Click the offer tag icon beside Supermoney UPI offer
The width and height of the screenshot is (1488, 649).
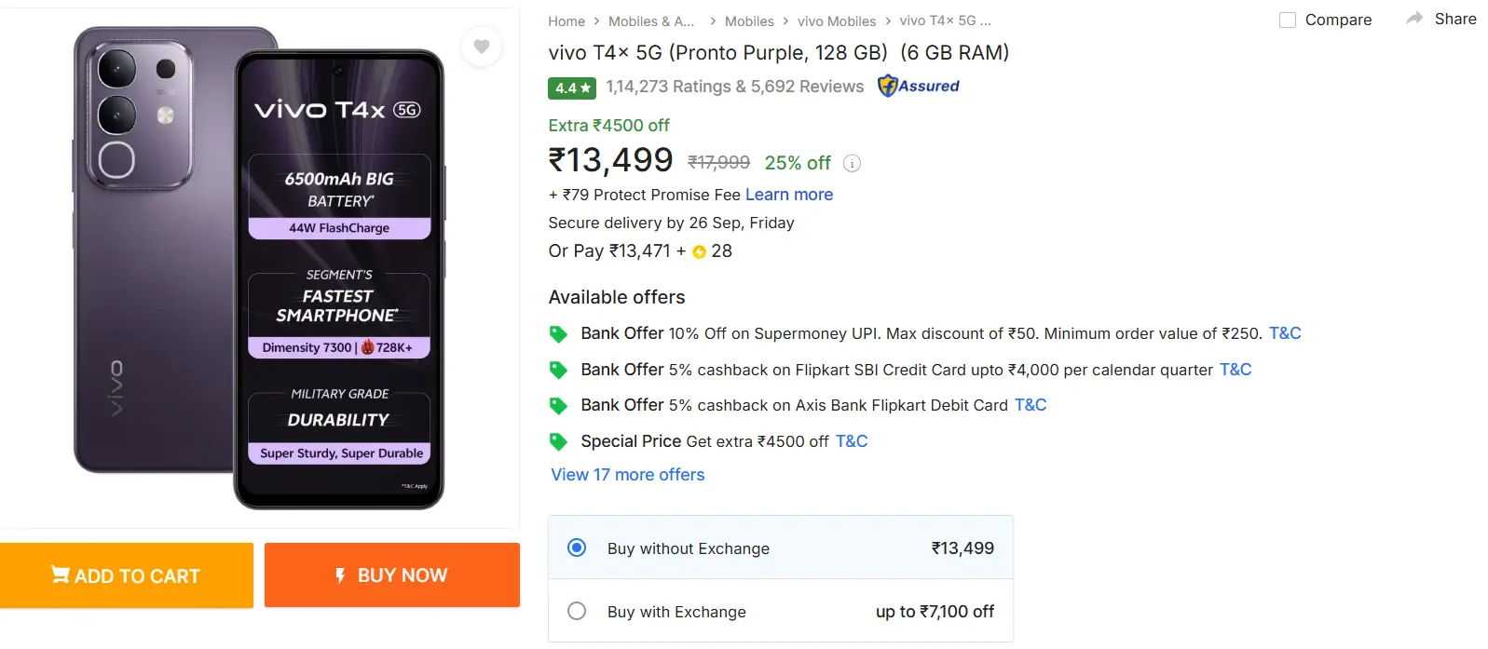point(559,332)
